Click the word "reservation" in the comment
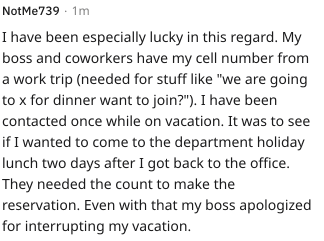Viewport: 324px width, 241px height. click(41, 205)
